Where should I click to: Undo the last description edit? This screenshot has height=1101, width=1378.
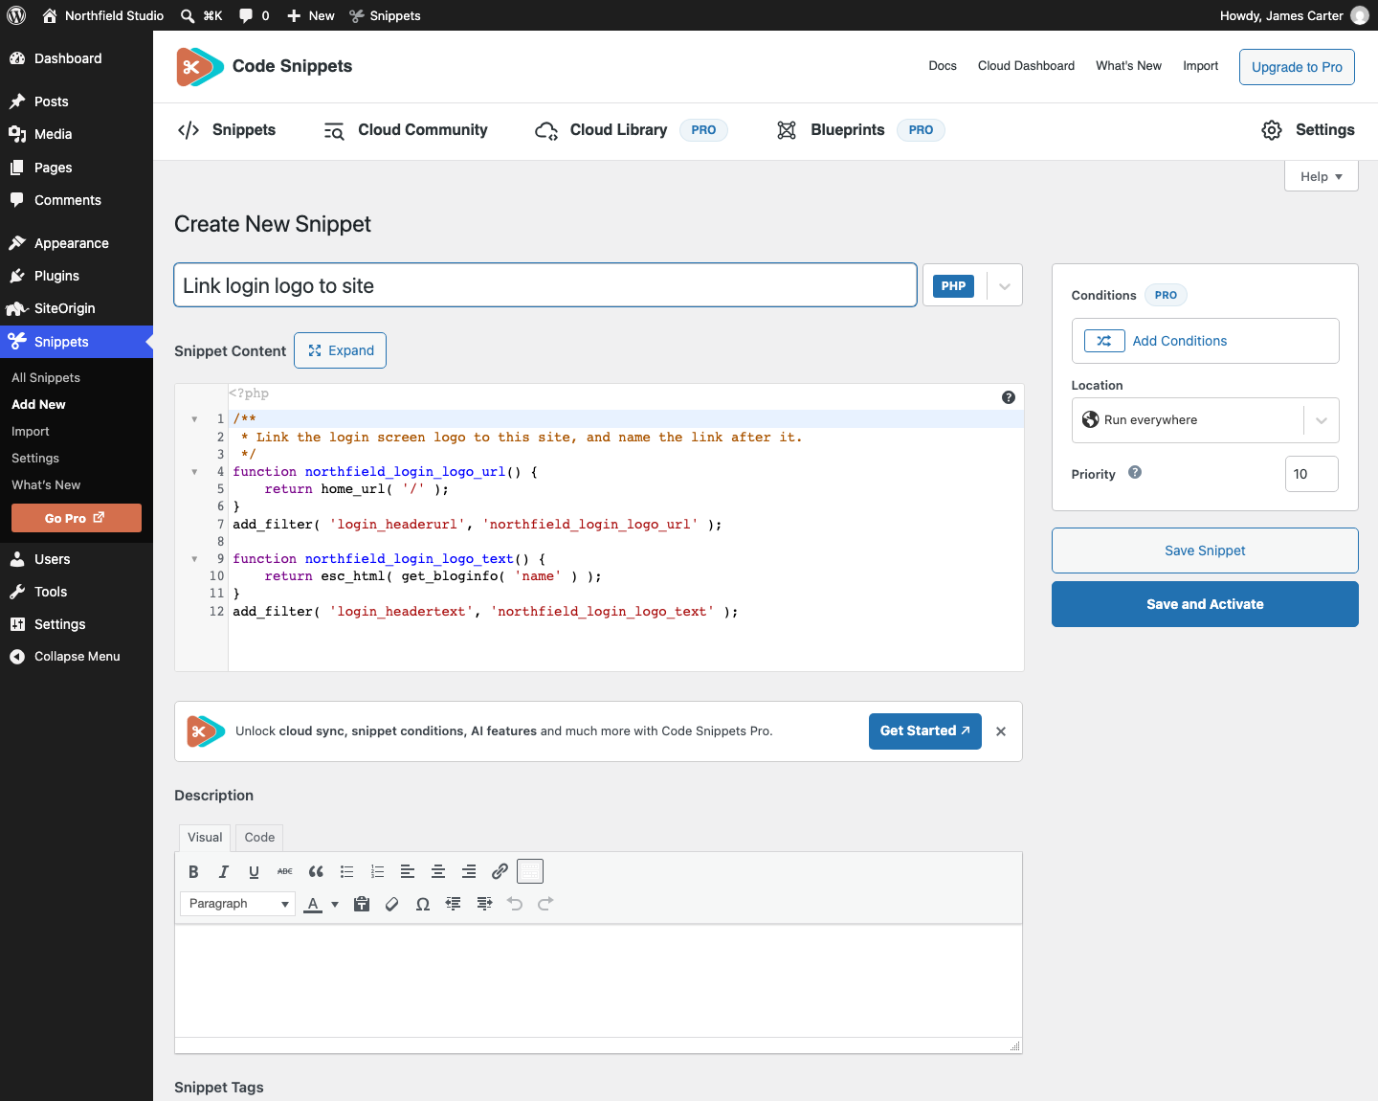tap(515, 904)
